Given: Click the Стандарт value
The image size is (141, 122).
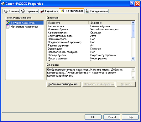Looking at the screenshot, I should point(96,33).
